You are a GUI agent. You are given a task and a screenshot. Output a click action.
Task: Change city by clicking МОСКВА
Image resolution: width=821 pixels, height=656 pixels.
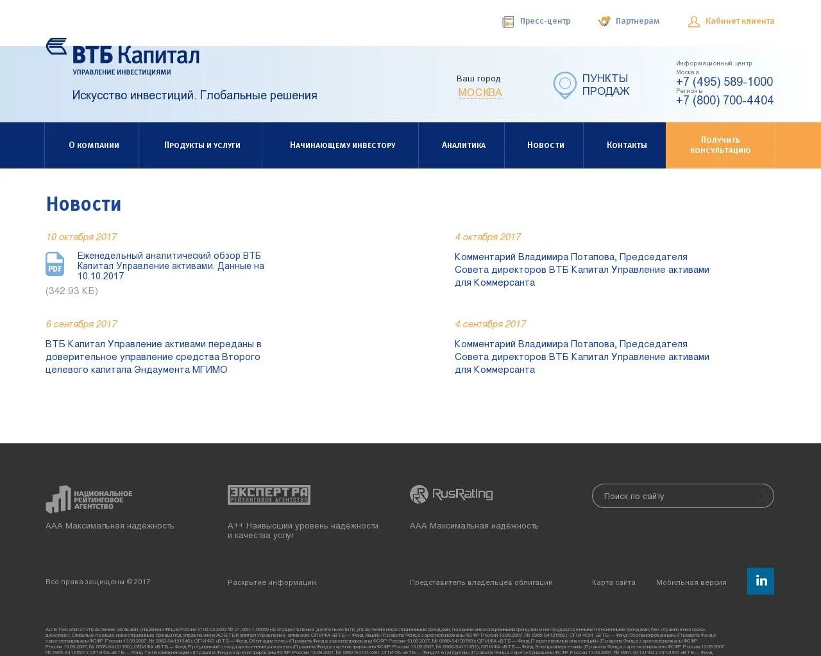tap(480, 93)
